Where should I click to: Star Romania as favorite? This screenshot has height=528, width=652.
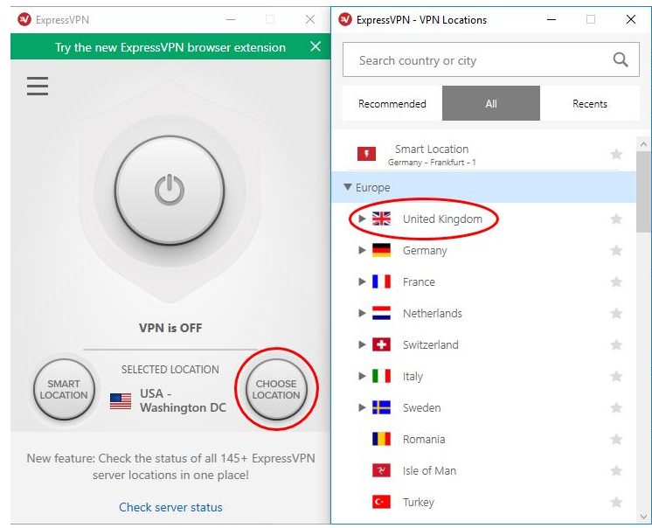tap(616, 439)
